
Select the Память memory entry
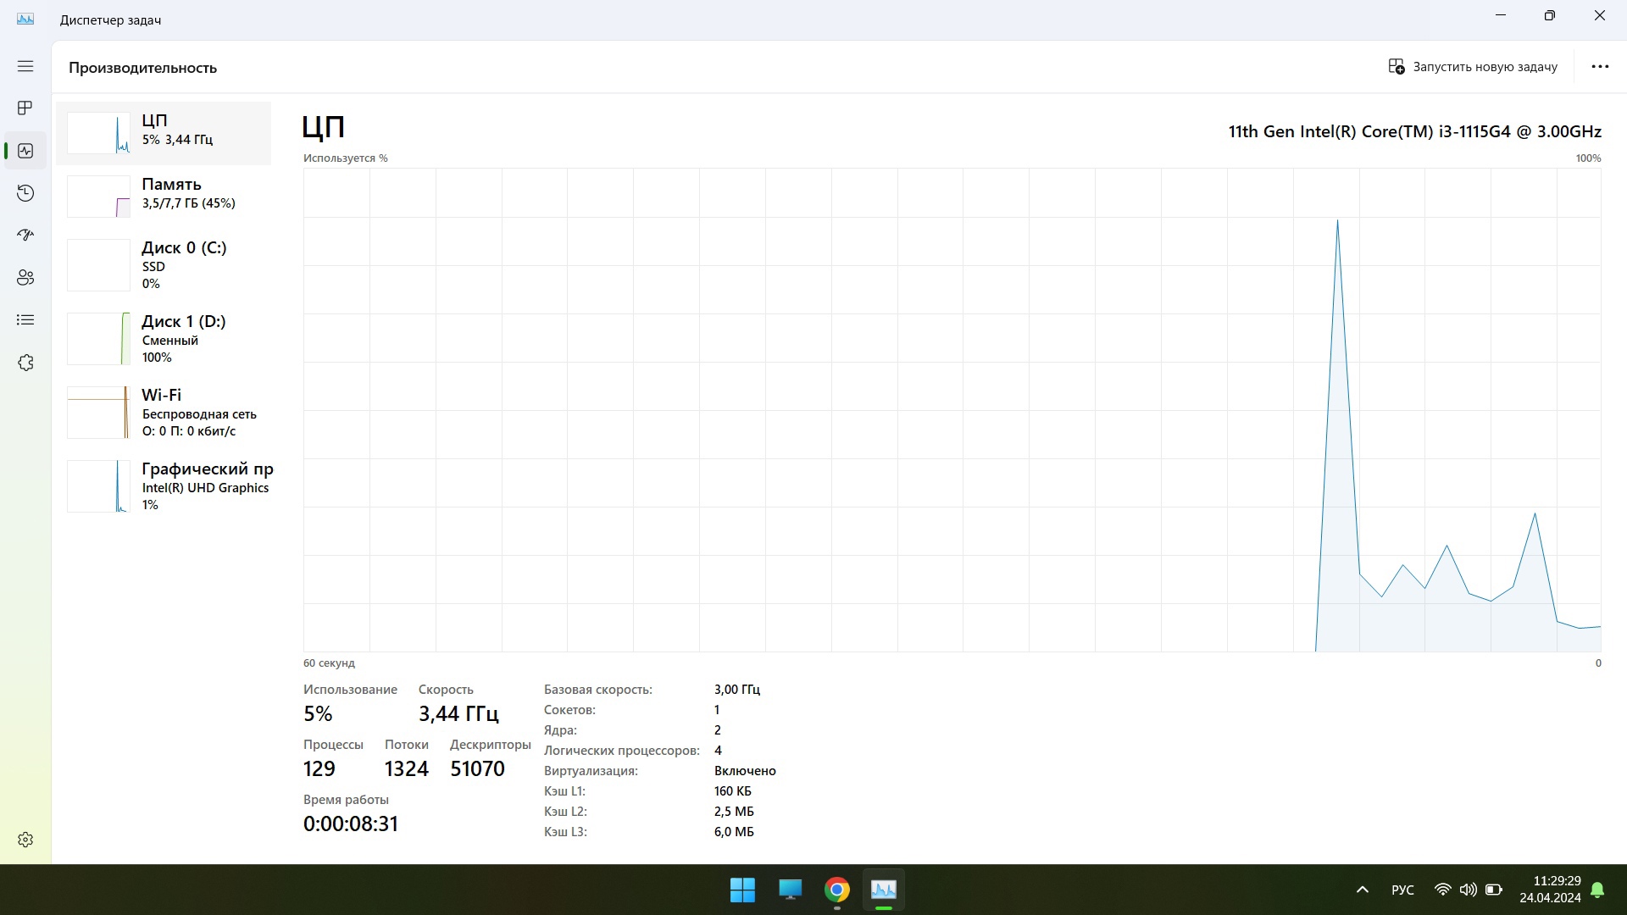pos(164,197)
